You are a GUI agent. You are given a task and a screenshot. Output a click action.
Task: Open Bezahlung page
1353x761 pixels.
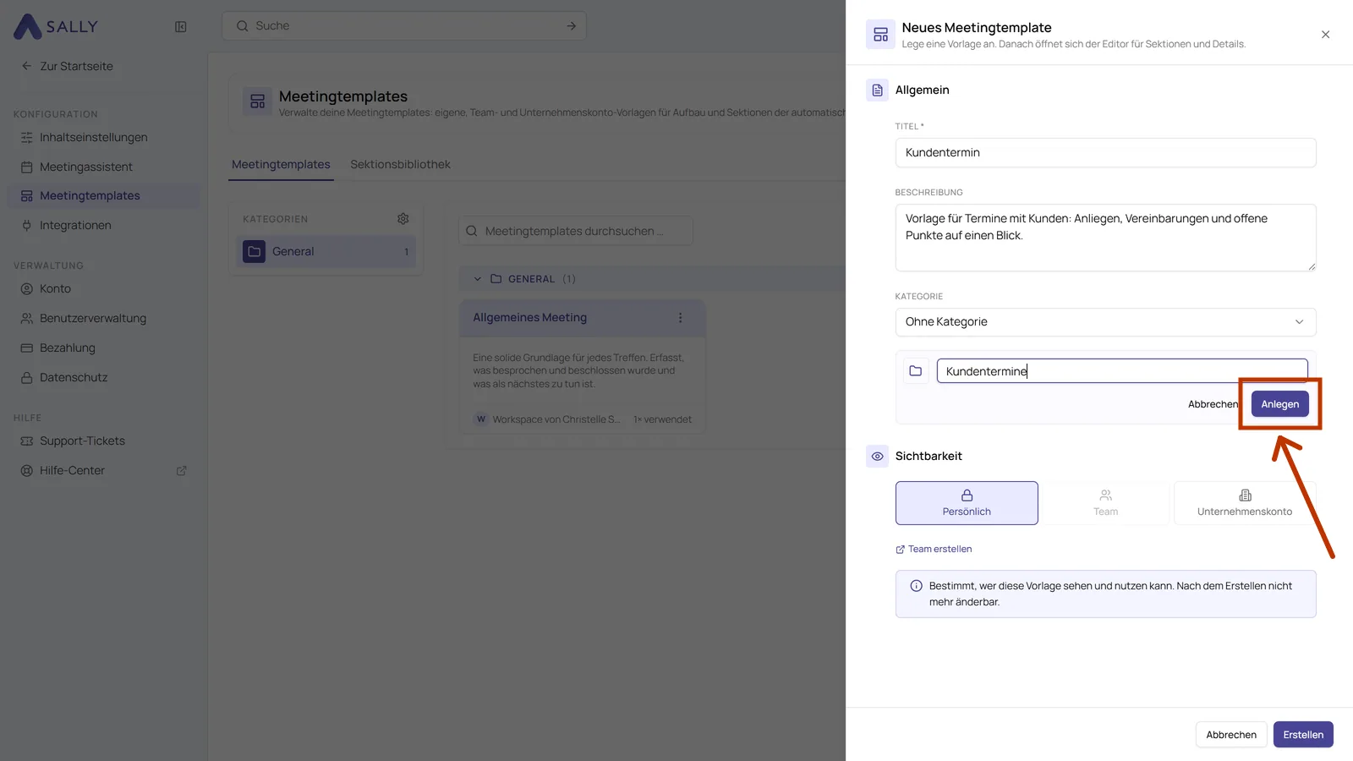click(103, 348)
